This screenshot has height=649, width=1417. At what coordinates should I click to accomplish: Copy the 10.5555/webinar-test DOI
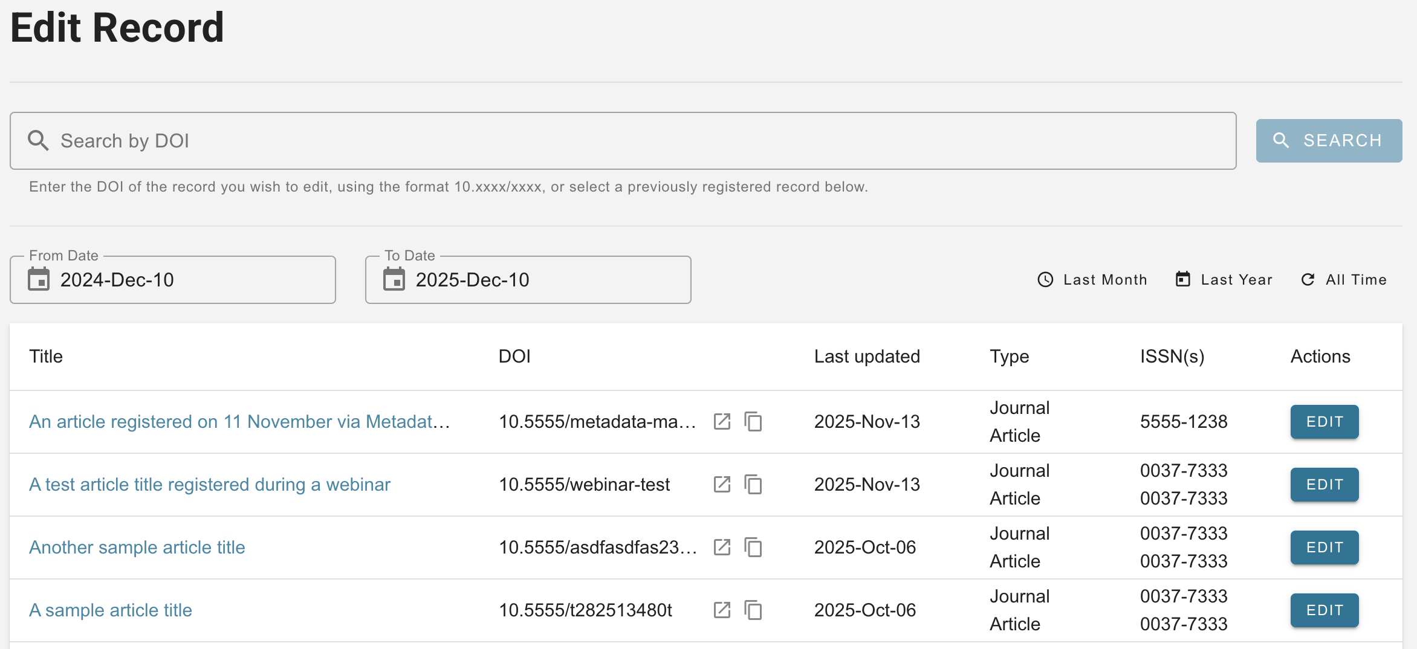click(753, 484)
